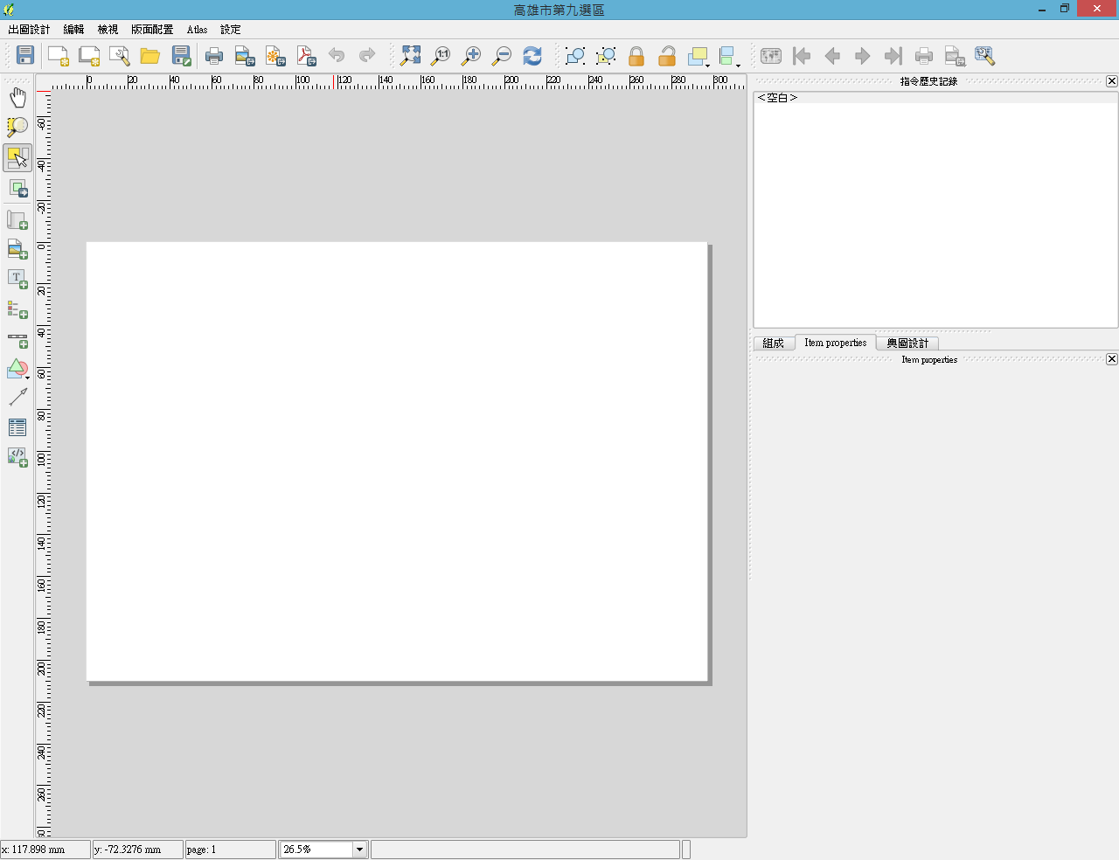
Task: Close the Item properties panel
Action: [1111, 359]
